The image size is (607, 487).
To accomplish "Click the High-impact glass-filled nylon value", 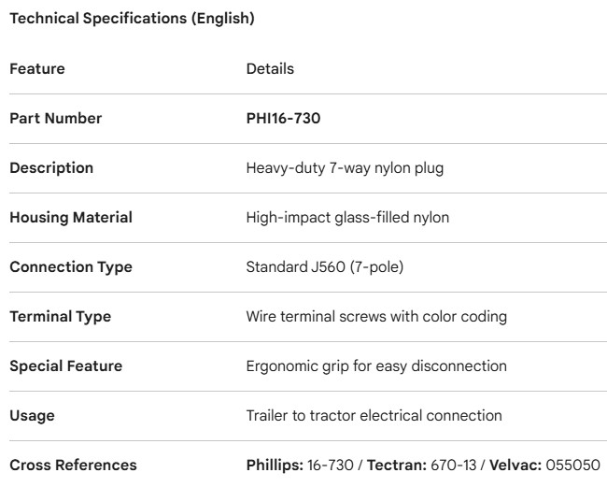I will point(347,218).
